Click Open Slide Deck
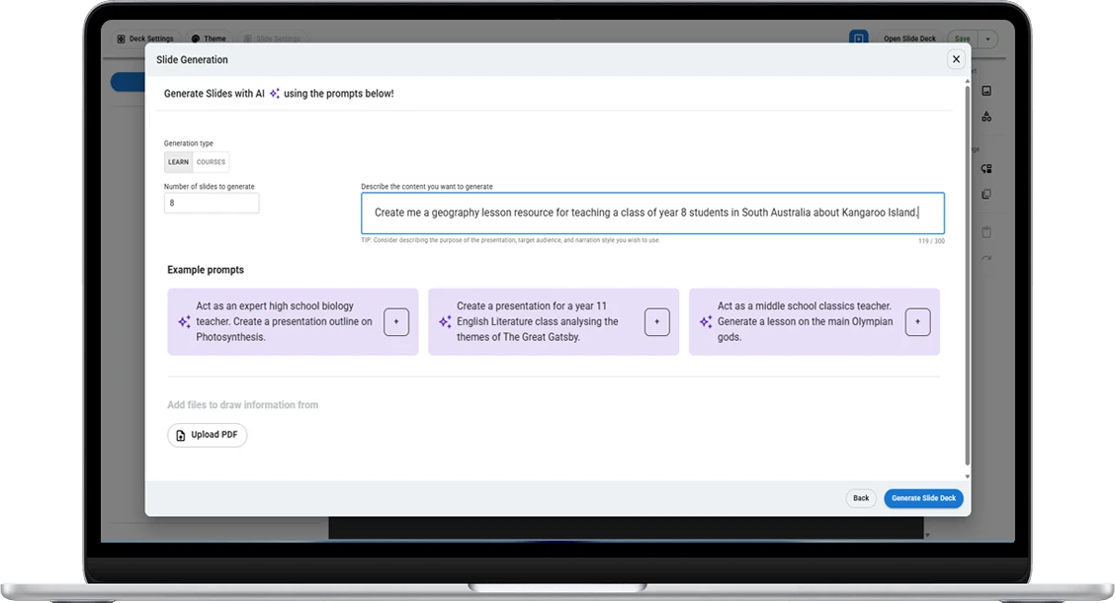The height and width of the screenshot is (603, 1115). tap(909, 40)
